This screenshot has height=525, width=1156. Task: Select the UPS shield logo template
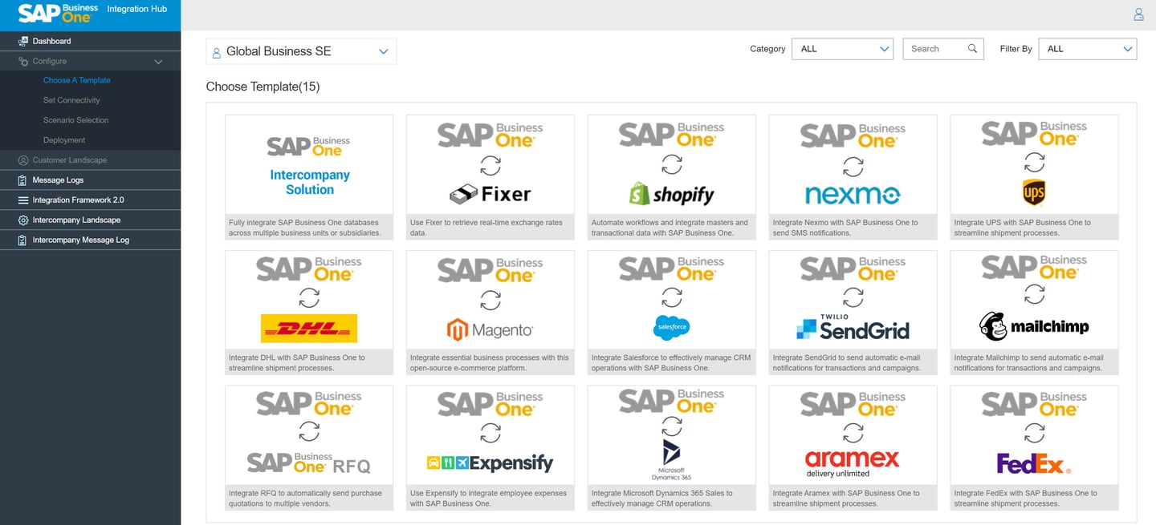coord(1035,192)
